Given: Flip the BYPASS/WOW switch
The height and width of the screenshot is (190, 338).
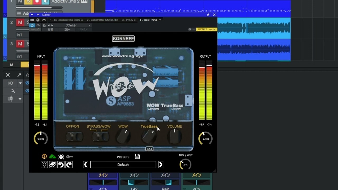Looking at the screenshot, I should 100,137.
